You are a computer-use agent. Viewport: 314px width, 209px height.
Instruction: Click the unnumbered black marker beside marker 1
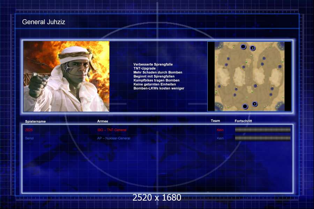(245, 106)
